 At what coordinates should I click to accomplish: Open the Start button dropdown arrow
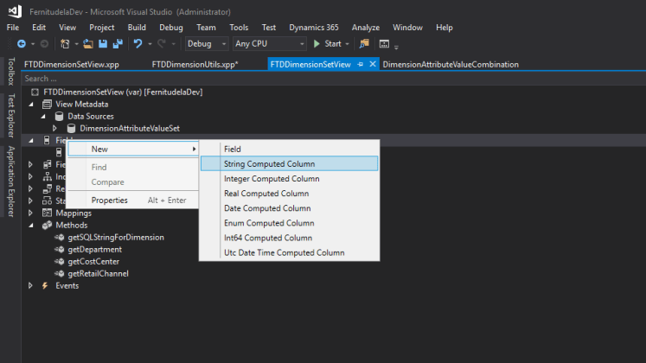[x=348, y=44]
